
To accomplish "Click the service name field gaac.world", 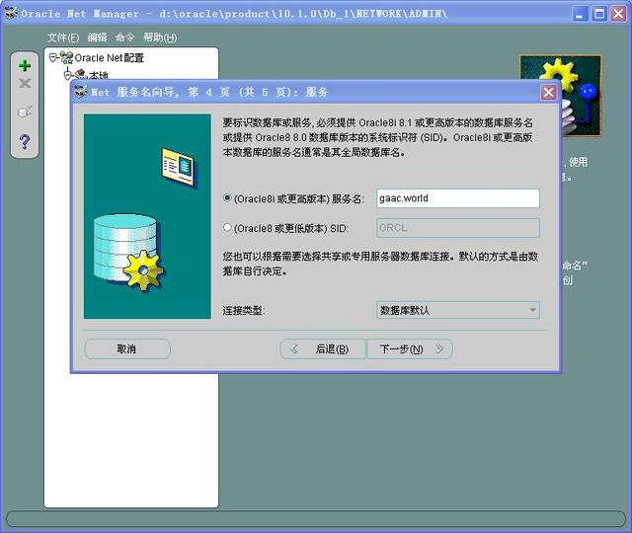I will tap(458, 198).
